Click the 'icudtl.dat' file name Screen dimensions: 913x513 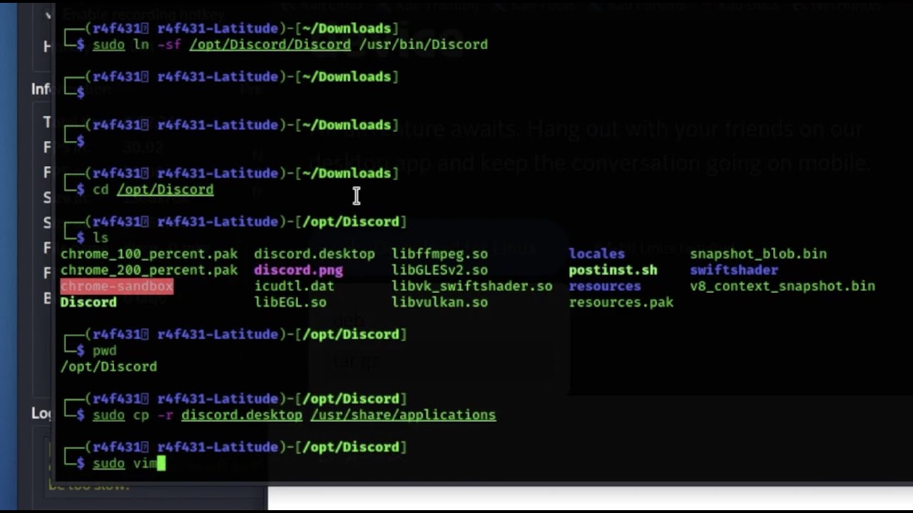294,286
